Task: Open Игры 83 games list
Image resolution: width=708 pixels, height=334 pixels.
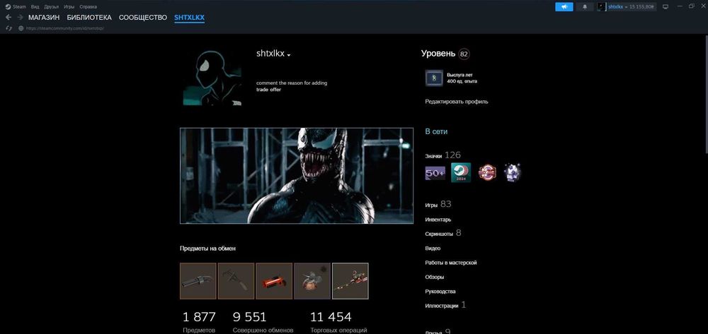Action: click(438, 204)
